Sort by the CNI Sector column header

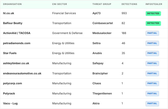[60, 4]
